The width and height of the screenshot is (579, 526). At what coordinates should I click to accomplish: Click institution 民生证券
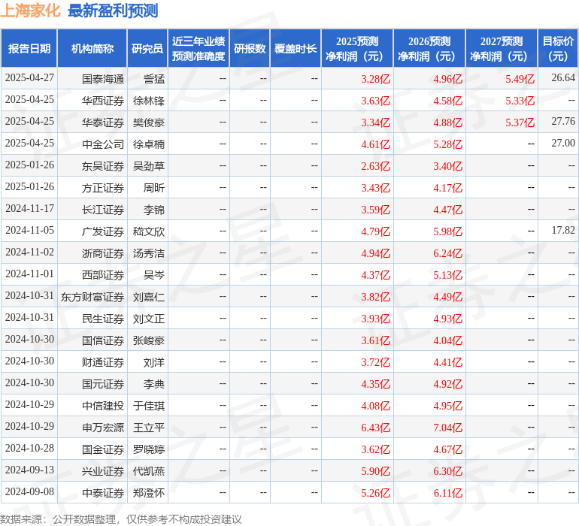click(x=103, y=319)
